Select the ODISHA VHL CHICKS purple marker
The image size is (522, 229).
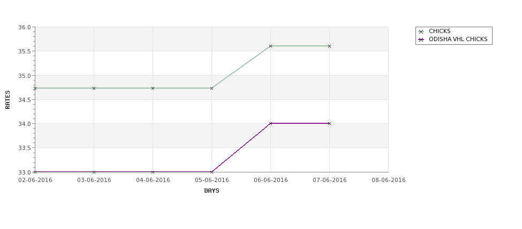(x=421, y=40)
